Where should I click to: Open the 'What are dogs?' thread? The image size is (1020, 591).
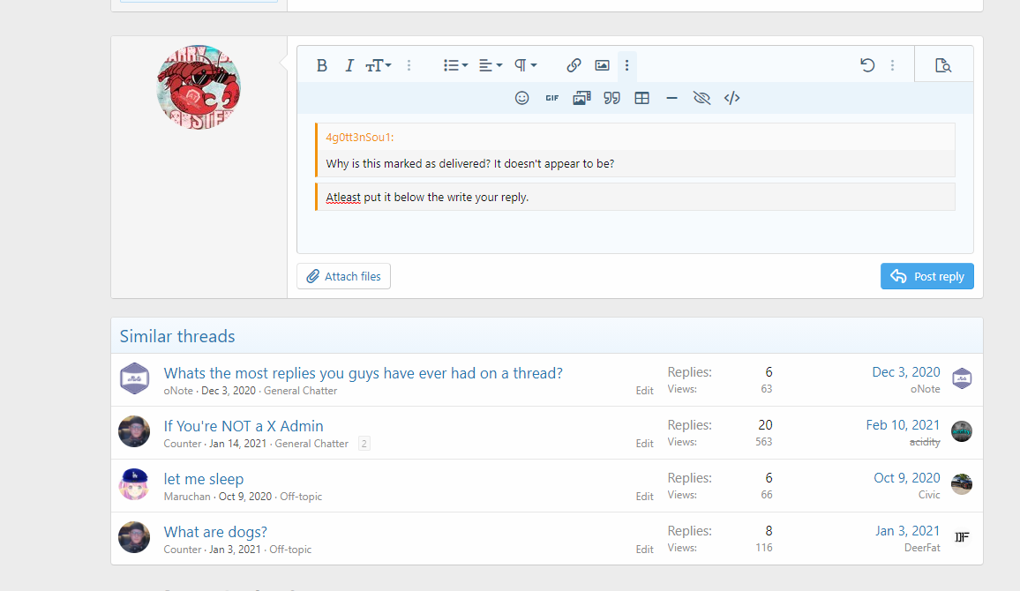tap(215, 532)
